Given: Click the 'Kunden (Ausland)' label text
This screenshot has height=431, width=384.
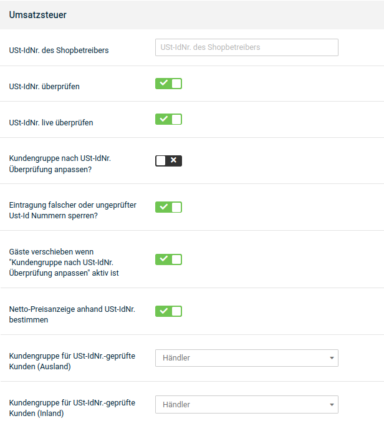Looking at the screenshot, I should coord(40,366).
